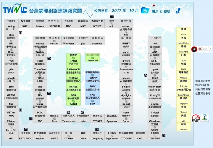Click the USA 美國 country cell
Viewport: 213px width, 148px height.
coord(183,118)
